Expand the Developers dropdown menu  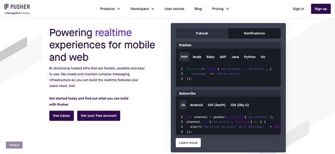142,9
